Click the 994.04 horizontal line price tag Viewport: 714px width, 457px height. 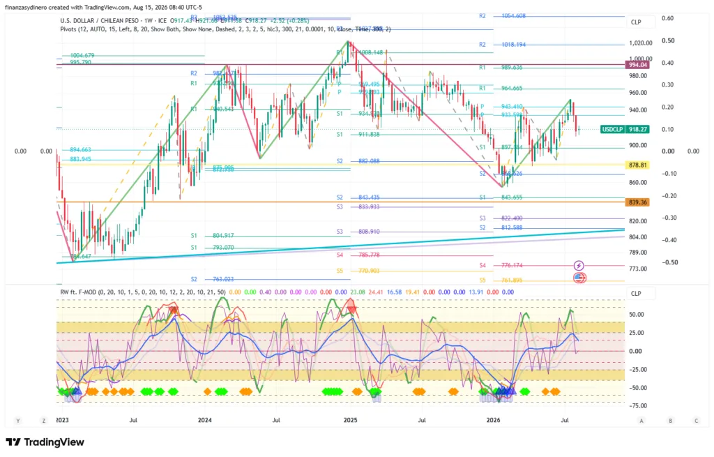637,65
